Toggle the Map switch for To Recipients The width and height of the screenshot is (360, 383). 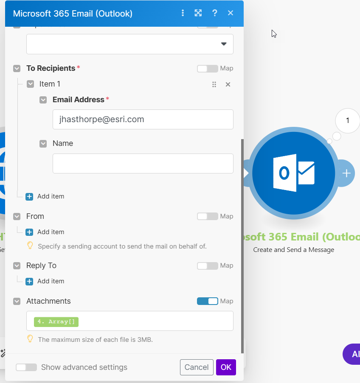tap(208, 69)
